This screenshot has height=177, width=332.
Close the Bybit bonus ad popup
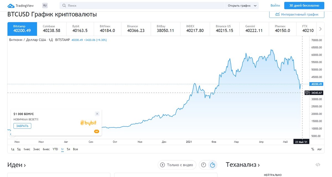click(97, 114)
